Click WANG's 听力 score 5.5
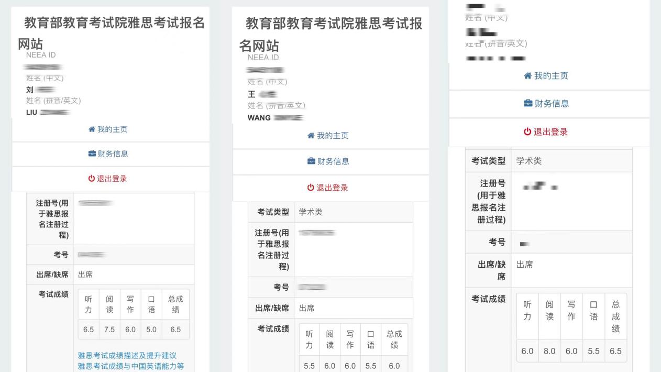The width and height of the screenshot is (661, 372). [x=310, y=367]
